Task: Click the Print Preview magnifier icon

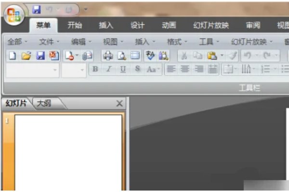Action: pyautogui.click(x=122, y=56)
